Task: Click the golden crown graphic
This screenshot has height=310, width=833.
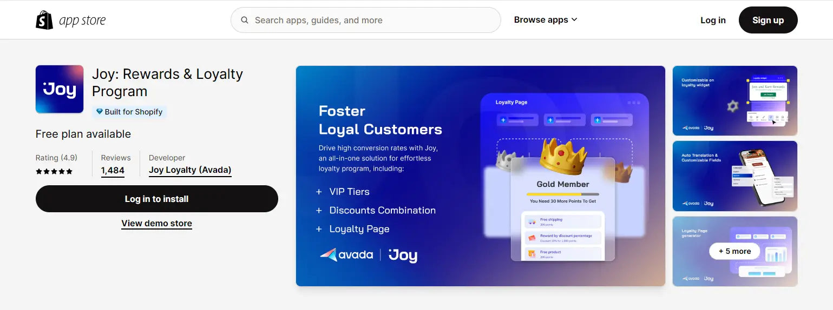Action: [x=563, y=156]
